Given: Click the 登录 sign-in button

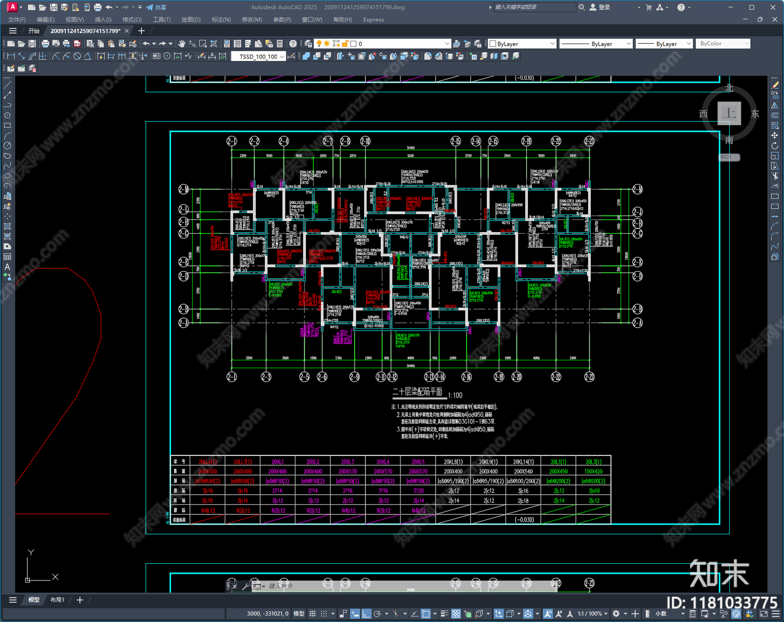Looking at the screenshot, I should point(600,7).
